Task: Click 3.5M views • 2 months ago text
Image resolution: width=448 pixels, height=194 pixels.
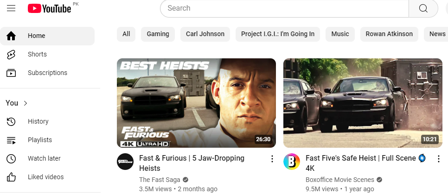Action: coord(178,189)
